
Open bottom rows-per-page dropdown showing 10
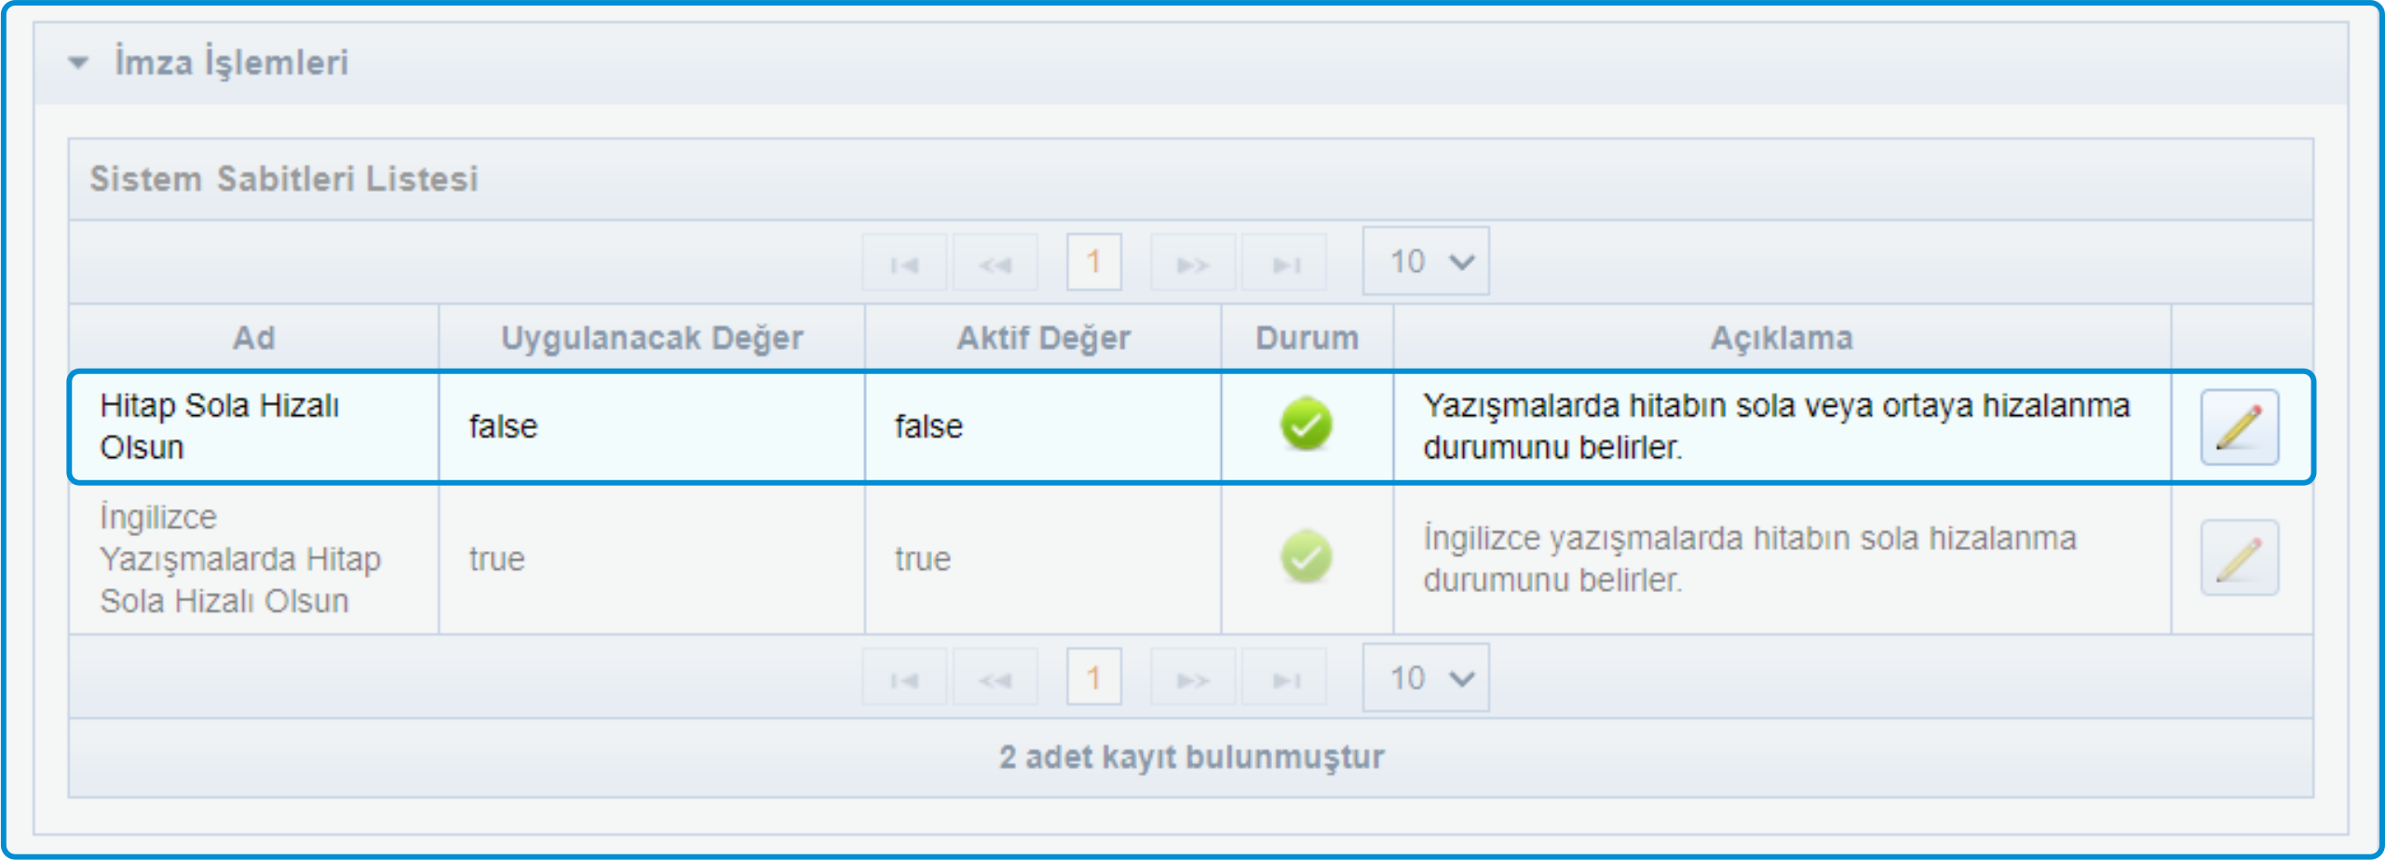click(1425, 678)
